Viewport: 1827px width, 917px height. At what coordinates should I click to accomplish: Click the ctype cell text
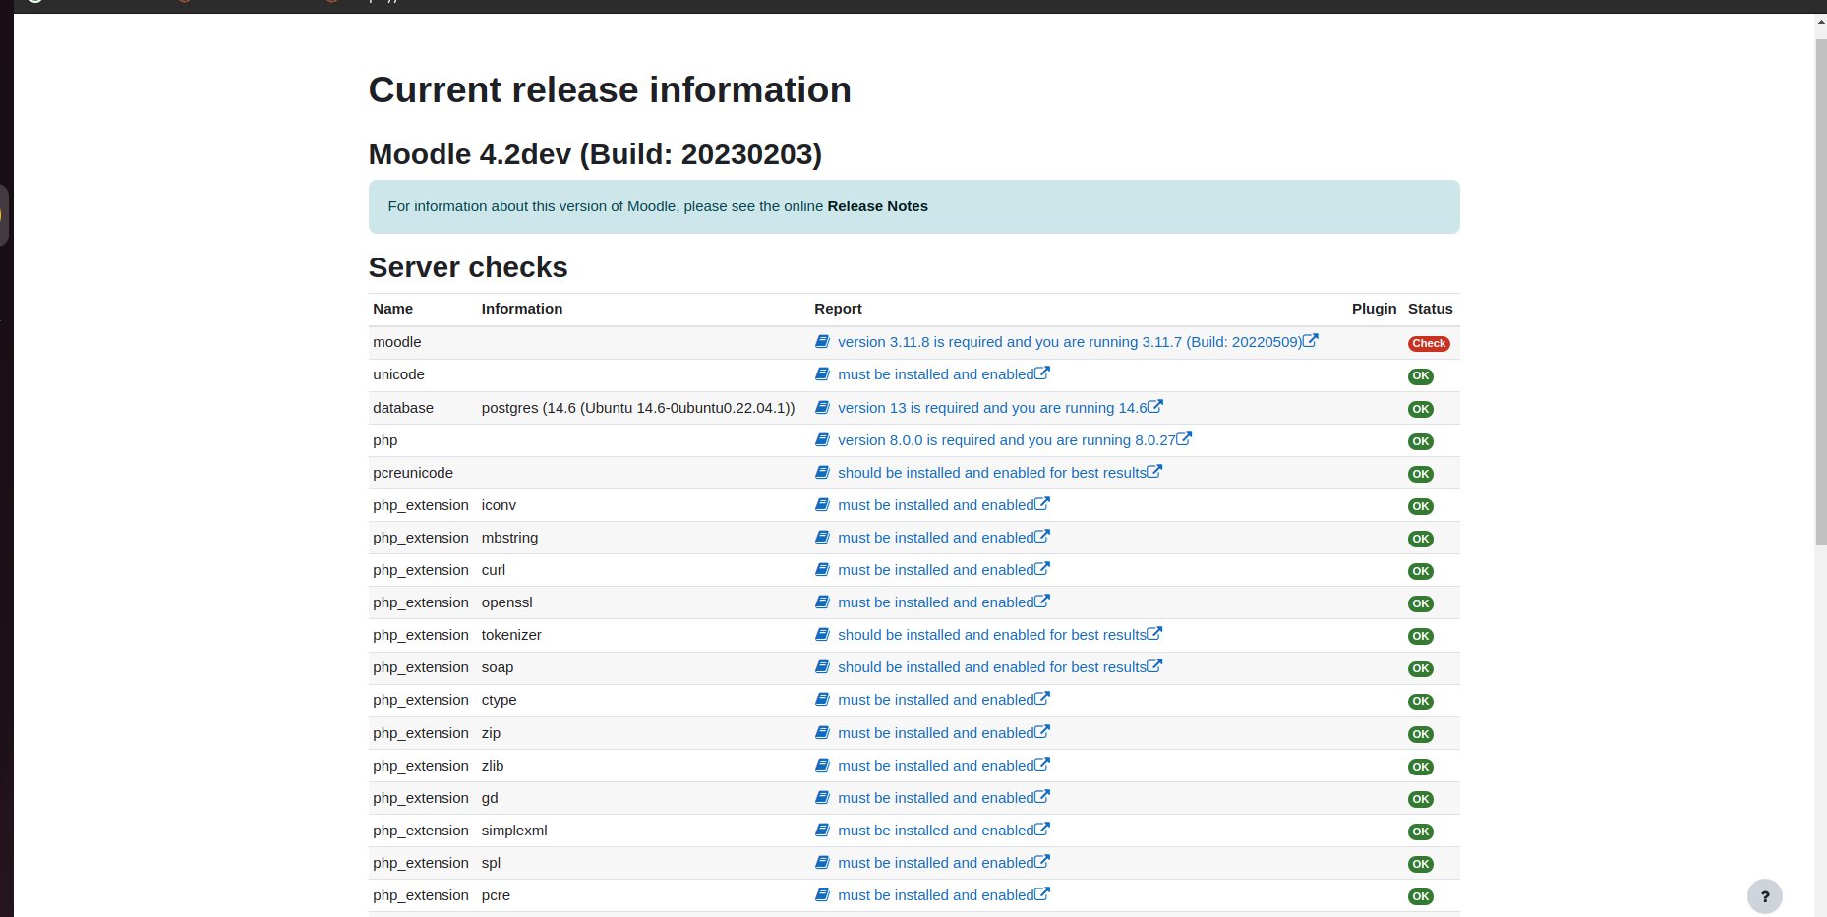coord(499,700)
